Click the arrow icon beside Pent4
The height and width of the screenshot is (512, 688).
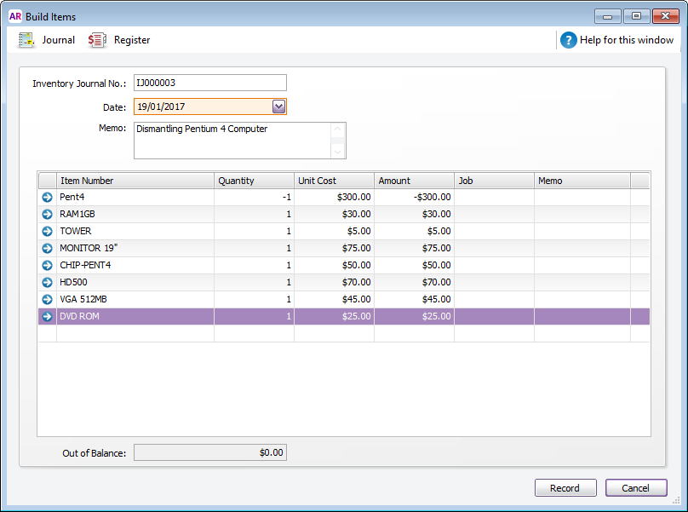47,197
